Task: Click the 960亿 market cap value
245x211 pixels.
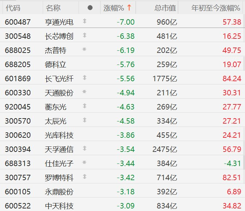Action: (167, 22)
